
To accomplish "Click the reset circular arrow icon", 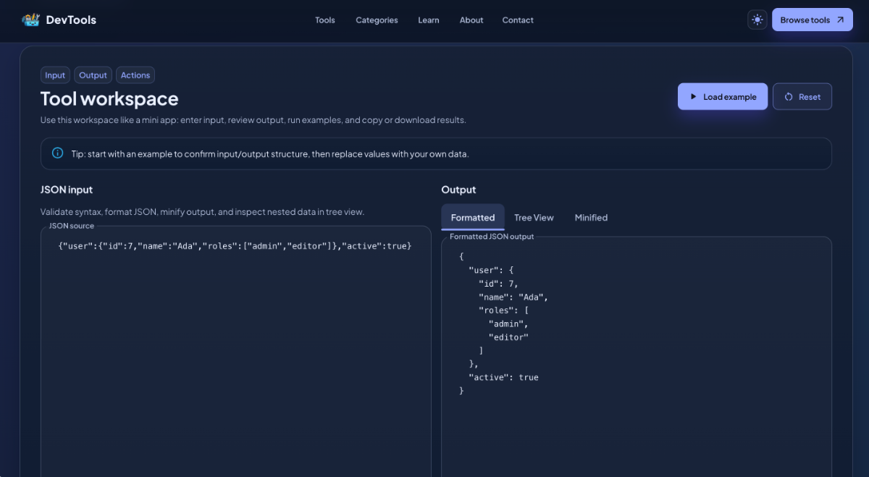I will coord(789,96).
